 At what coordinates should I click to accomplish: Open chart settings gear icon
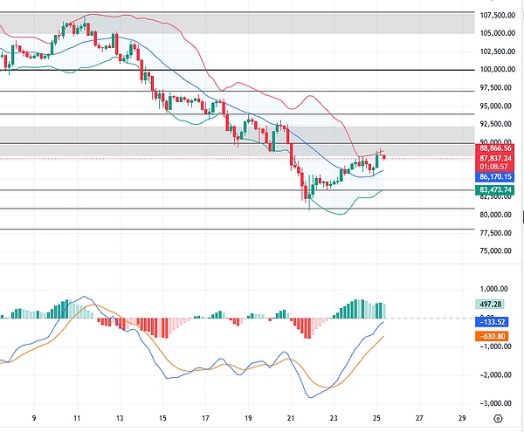[498, 419]
